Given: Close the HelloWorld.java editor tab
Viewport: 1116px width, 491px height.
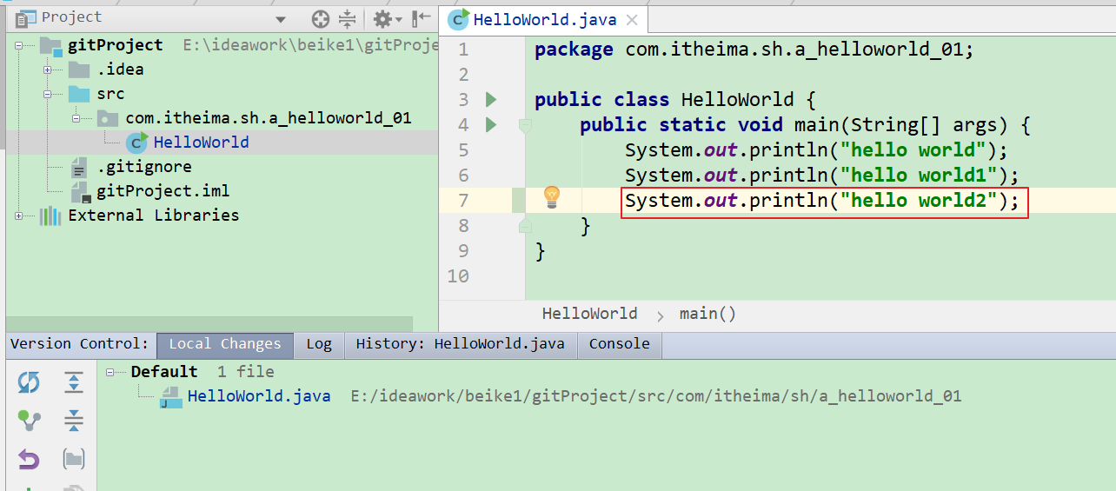Looking at the screenshot, I should (632, 20).
